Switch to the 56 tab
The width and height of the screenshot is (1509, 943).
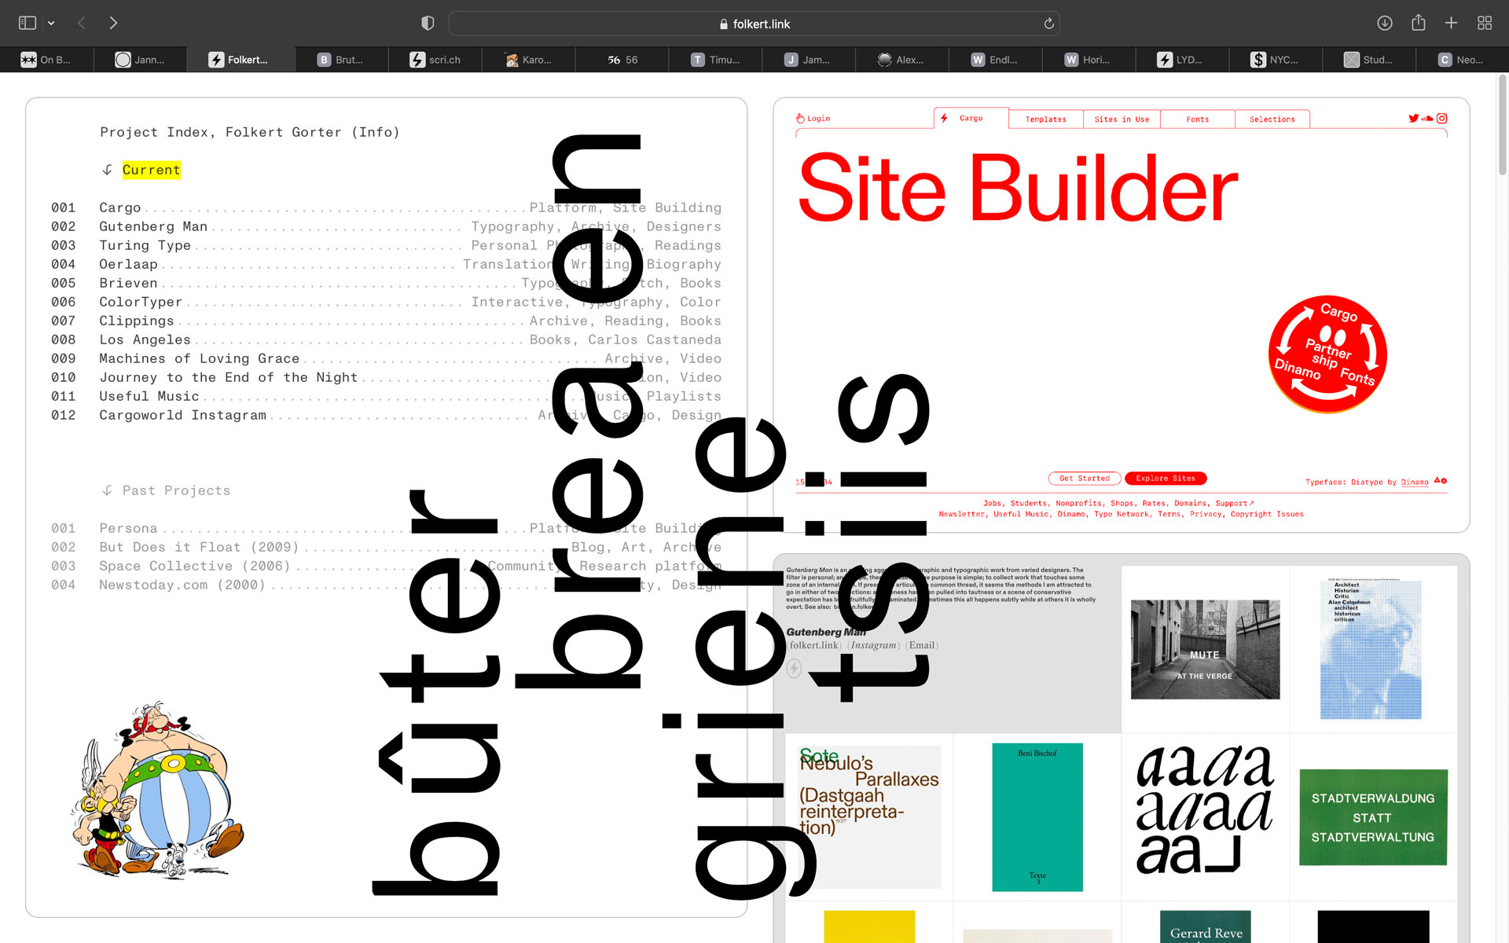(622, 60)
